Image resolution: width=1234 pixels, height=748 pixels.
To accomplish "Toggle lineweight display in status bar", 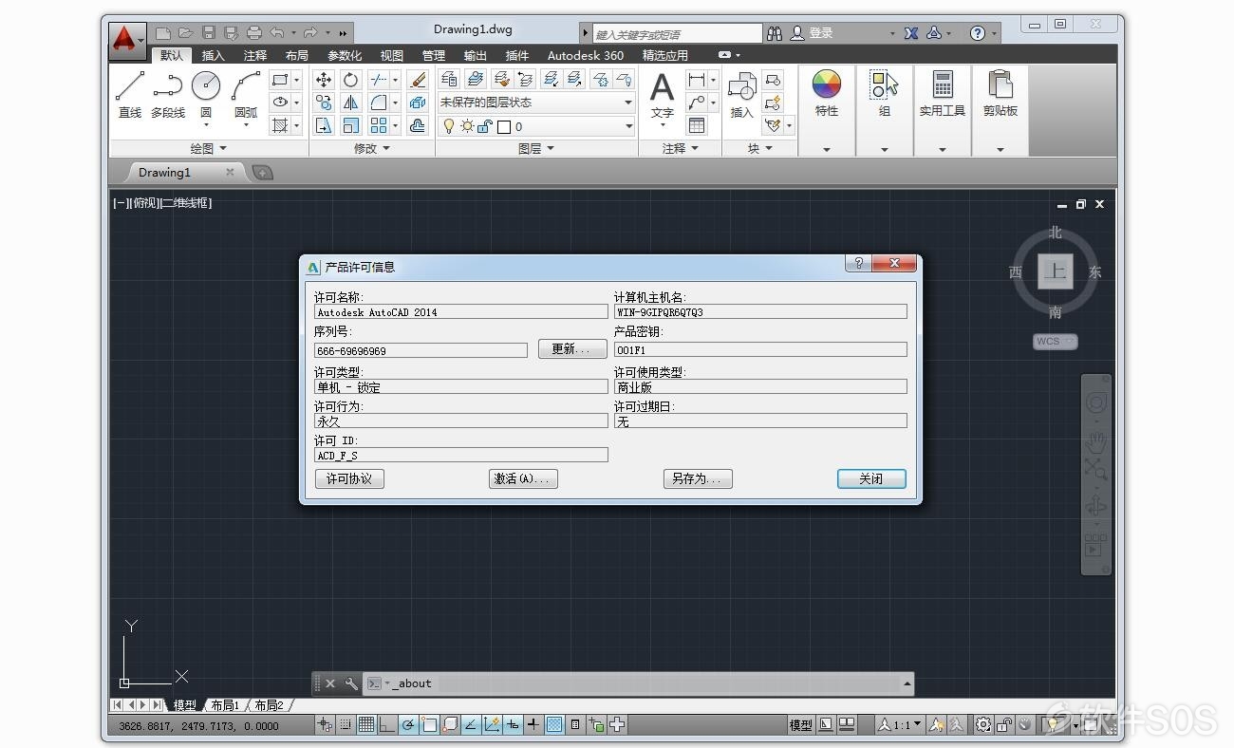I will click(x=533, y=725).
